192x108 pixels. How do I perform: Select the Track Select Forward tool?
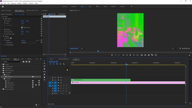coord(44,63)
